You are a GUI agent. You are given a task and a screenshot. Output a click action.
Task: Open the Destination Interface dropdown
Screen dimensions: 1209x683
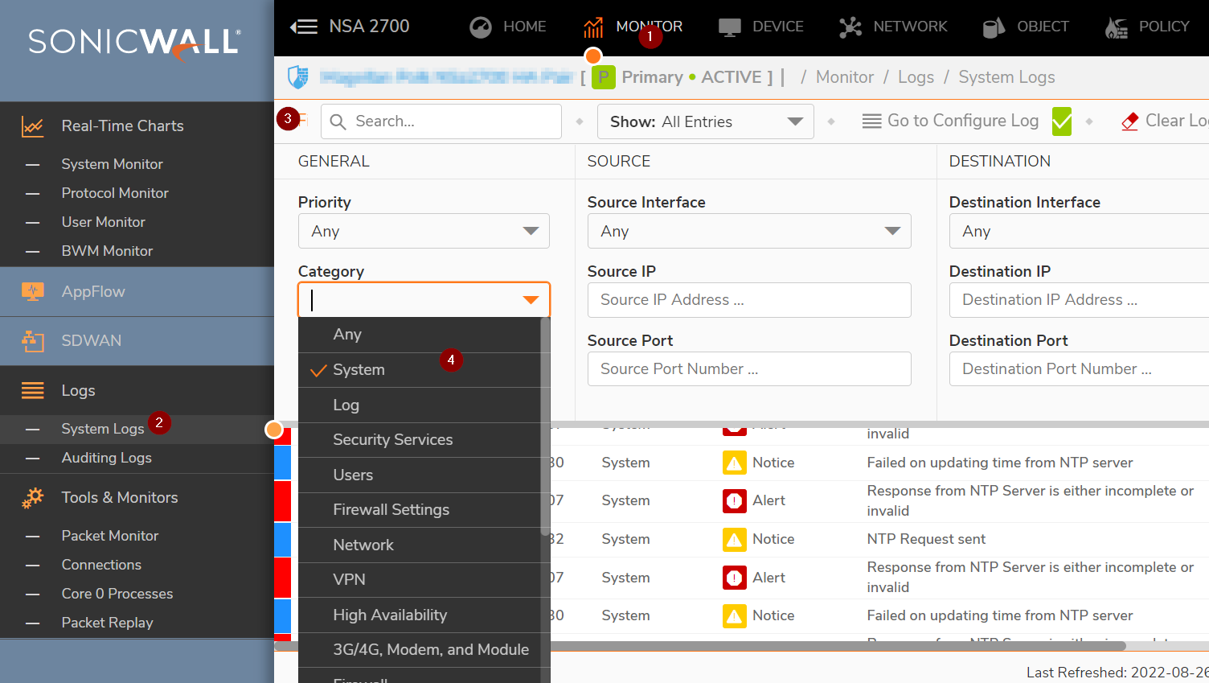coord(1079,231)
